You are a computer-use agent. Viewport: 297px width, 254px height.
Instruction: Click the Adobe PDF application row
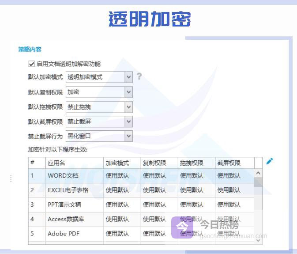tap(64, 233)
